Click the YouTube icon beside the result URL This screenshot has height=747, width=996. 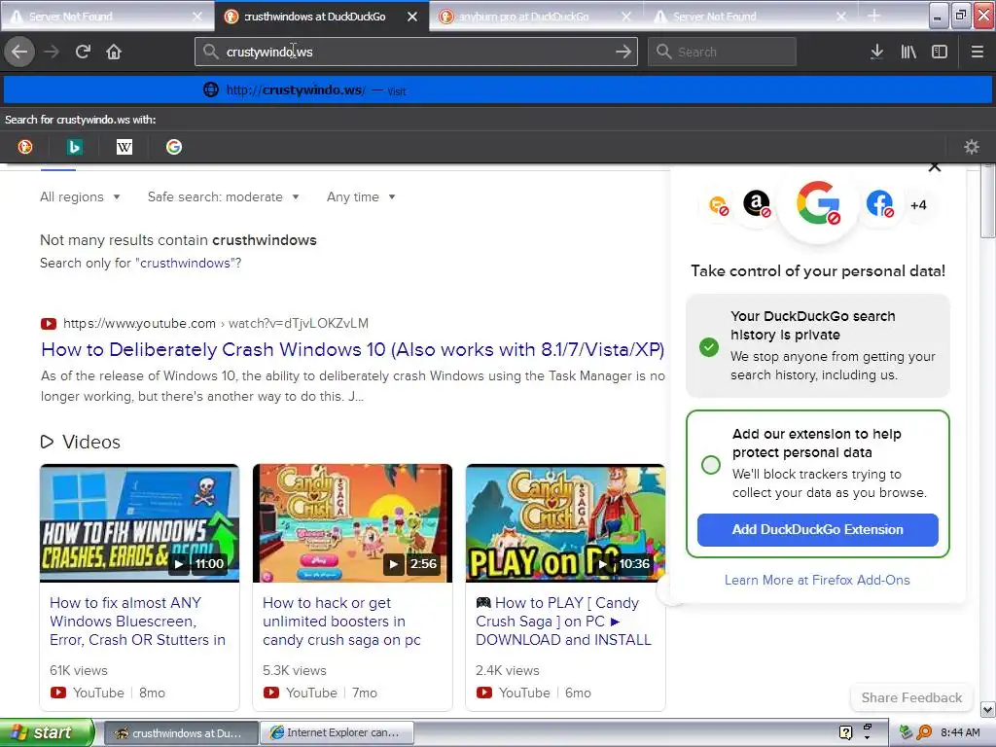(49, 324)
